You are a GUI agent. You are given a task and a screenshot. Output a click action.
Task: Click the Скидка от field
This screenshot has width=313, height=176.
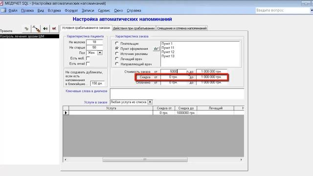[174, 77]
